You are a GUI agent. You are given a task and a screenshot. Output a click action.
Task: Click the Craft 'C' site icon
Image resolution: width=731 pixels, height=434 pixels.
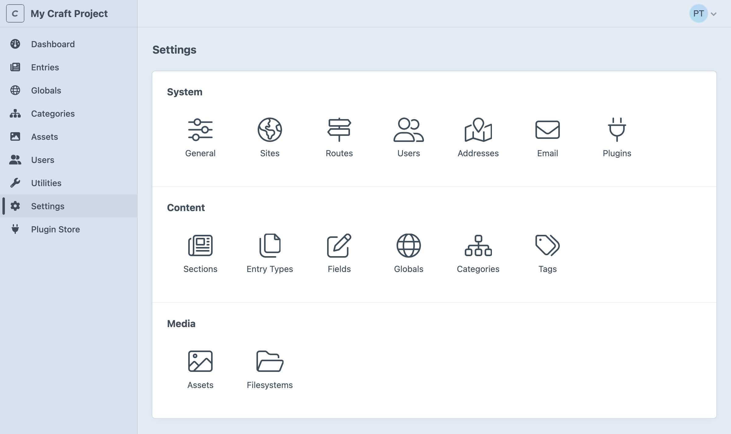click(15, 13)
